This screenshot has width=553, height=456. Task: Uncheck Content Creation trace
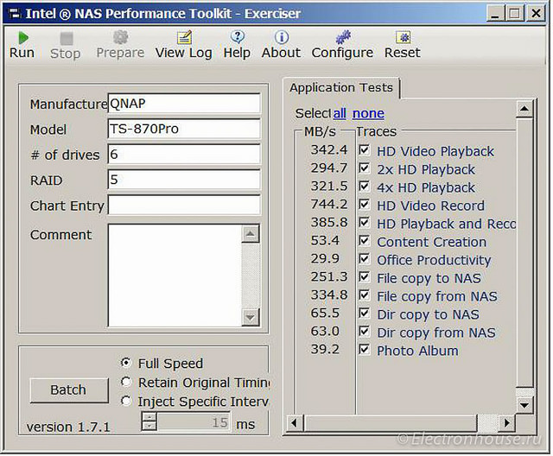click(364, 241)
